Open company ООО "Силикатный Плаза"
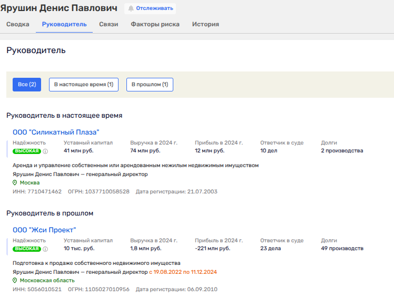394x298 pixels. pos(56,132)
